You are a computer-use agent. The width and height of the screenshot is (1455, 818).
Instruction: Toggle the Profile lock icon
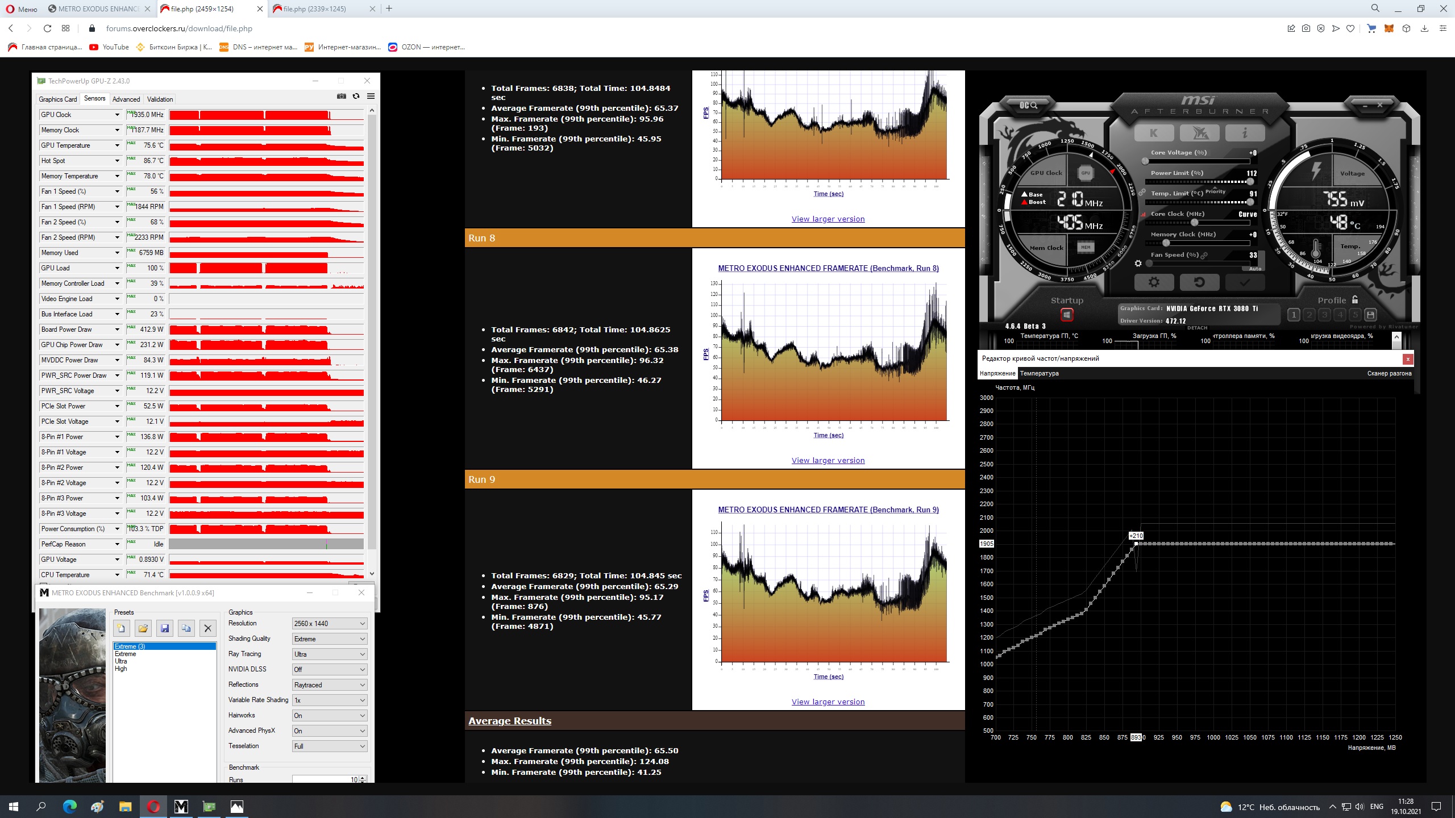(x=1355, y=299)
